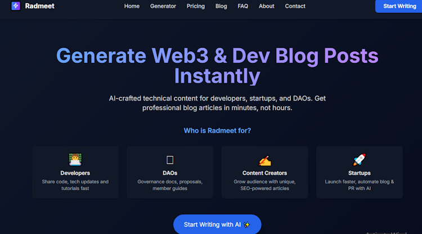Go to the Generator page
422x234 pixels.
pyautogui.click(x=163, y=6)
